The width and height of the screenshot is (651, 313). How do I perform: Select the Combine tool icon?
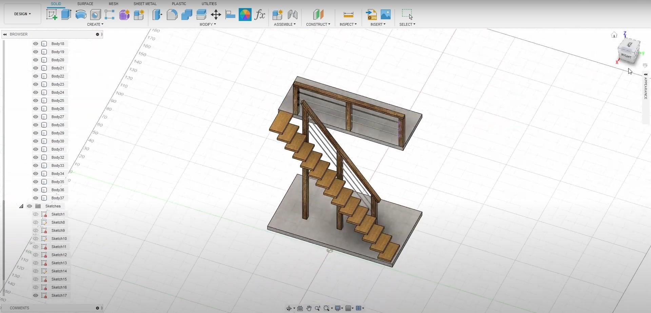pyautogui.click(x=186, y=15)
